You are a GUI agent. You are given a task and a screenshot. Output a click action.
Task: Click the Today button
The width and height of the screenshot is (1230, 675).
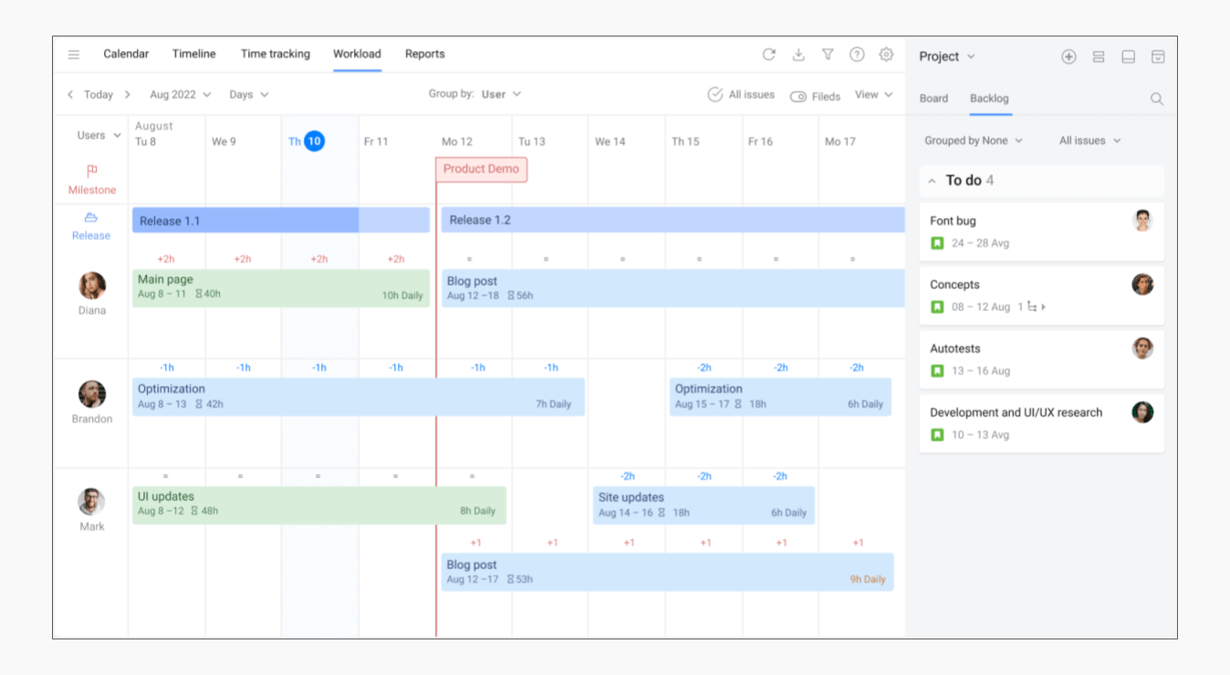99,95
